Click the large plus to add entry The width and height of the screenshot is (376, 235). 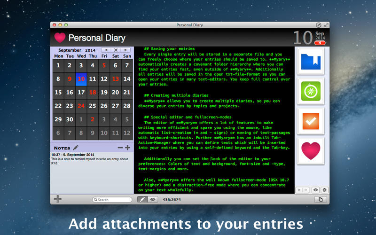click(58, 199)
